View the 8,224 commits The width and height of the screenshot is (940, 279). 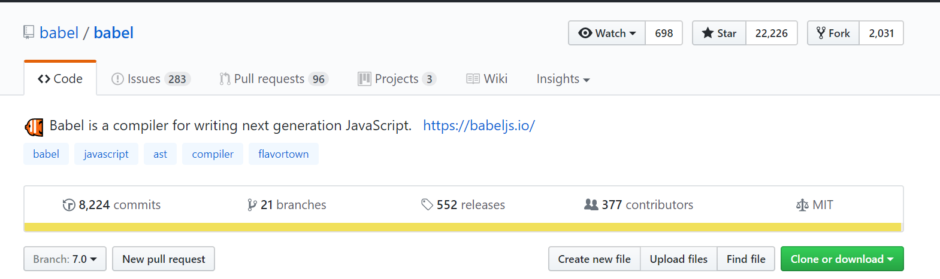click(111, 205)
